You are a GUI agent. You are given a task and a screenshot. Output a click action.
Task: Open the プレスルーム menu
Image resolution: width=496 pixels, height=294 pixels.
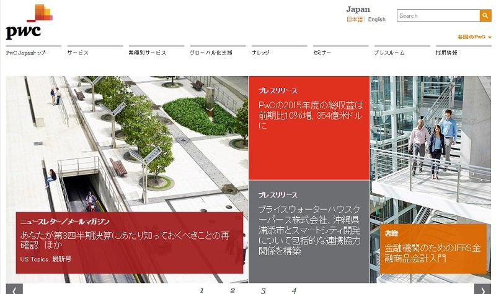coord(389,53)
